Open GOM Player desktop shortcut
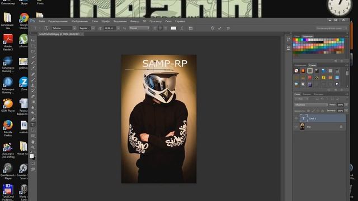The width and height of the screenshot is (358, 201). click(8, 106)
